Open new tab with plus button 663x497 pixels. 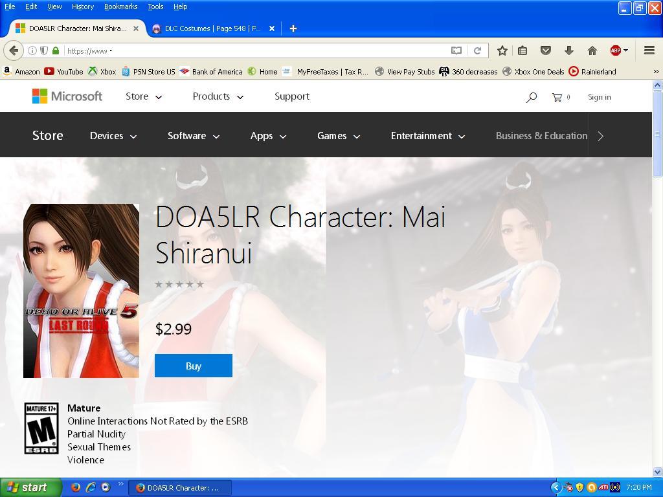pyautogui.click(x=293, y=28)
